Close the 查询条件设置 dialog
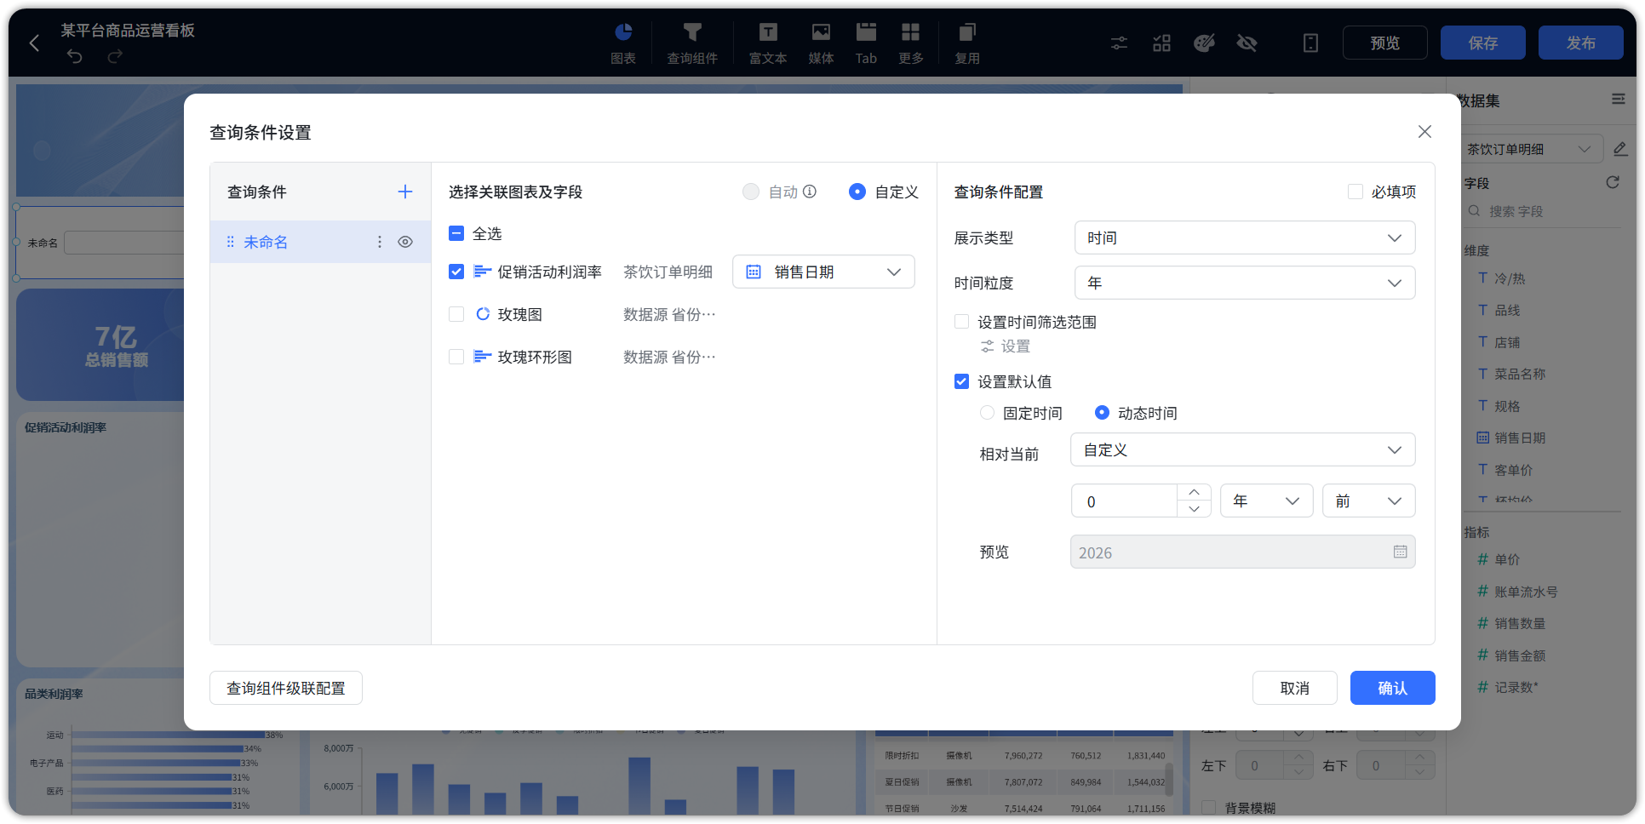Image resolution: width=1645 pixels, height=824 pixels. click(x=1424, y=132)
